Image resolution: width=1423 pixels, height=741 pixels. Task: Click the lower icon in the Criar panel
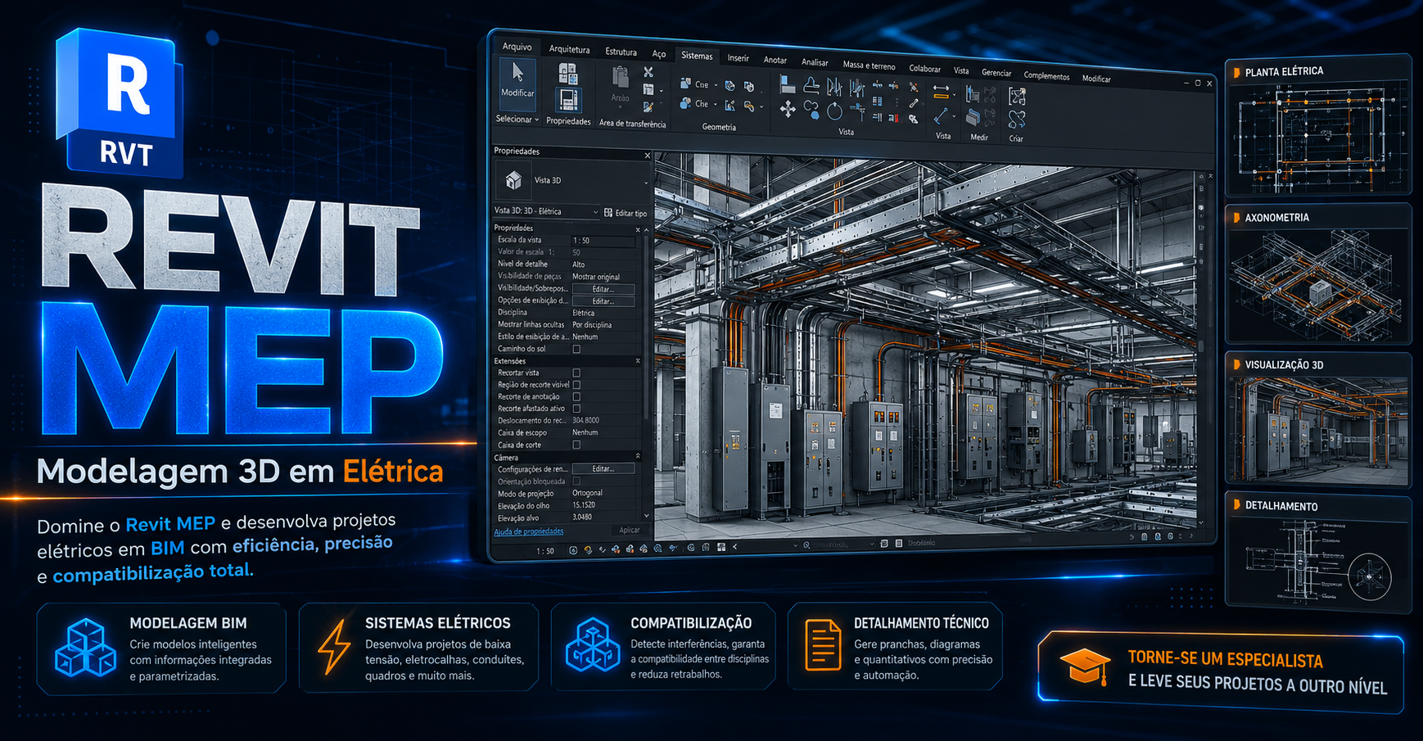click(x=1017, y=120)
